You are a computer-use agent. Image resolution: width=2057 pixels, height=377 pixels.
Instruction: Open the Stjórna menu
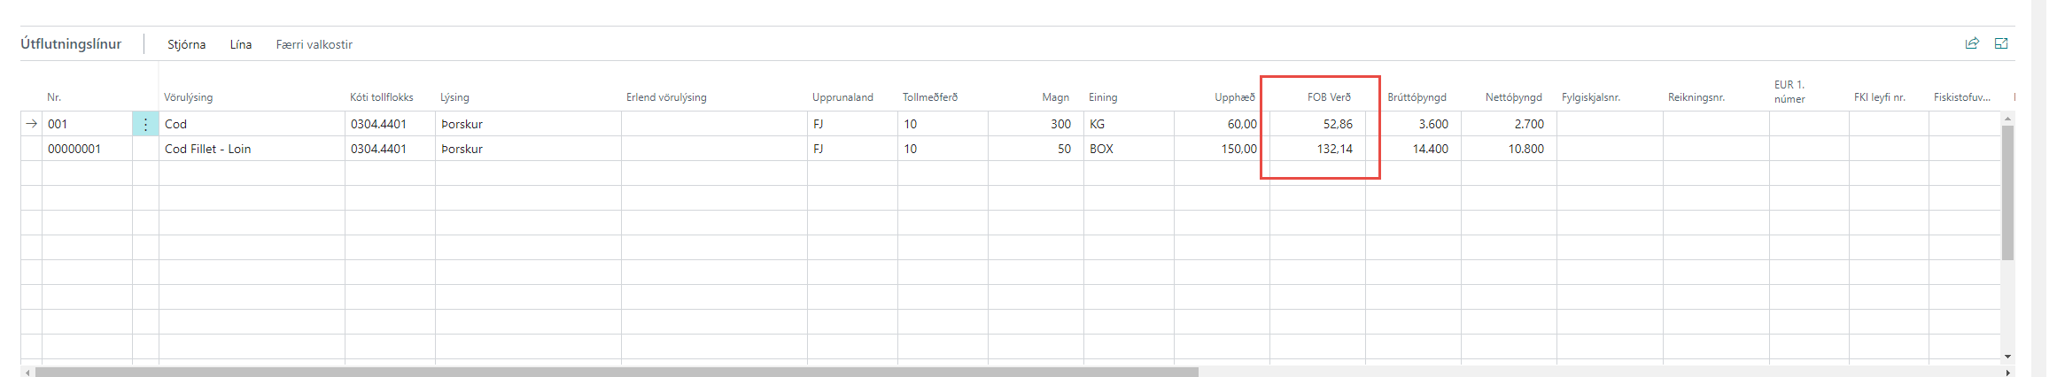(186, 44)
